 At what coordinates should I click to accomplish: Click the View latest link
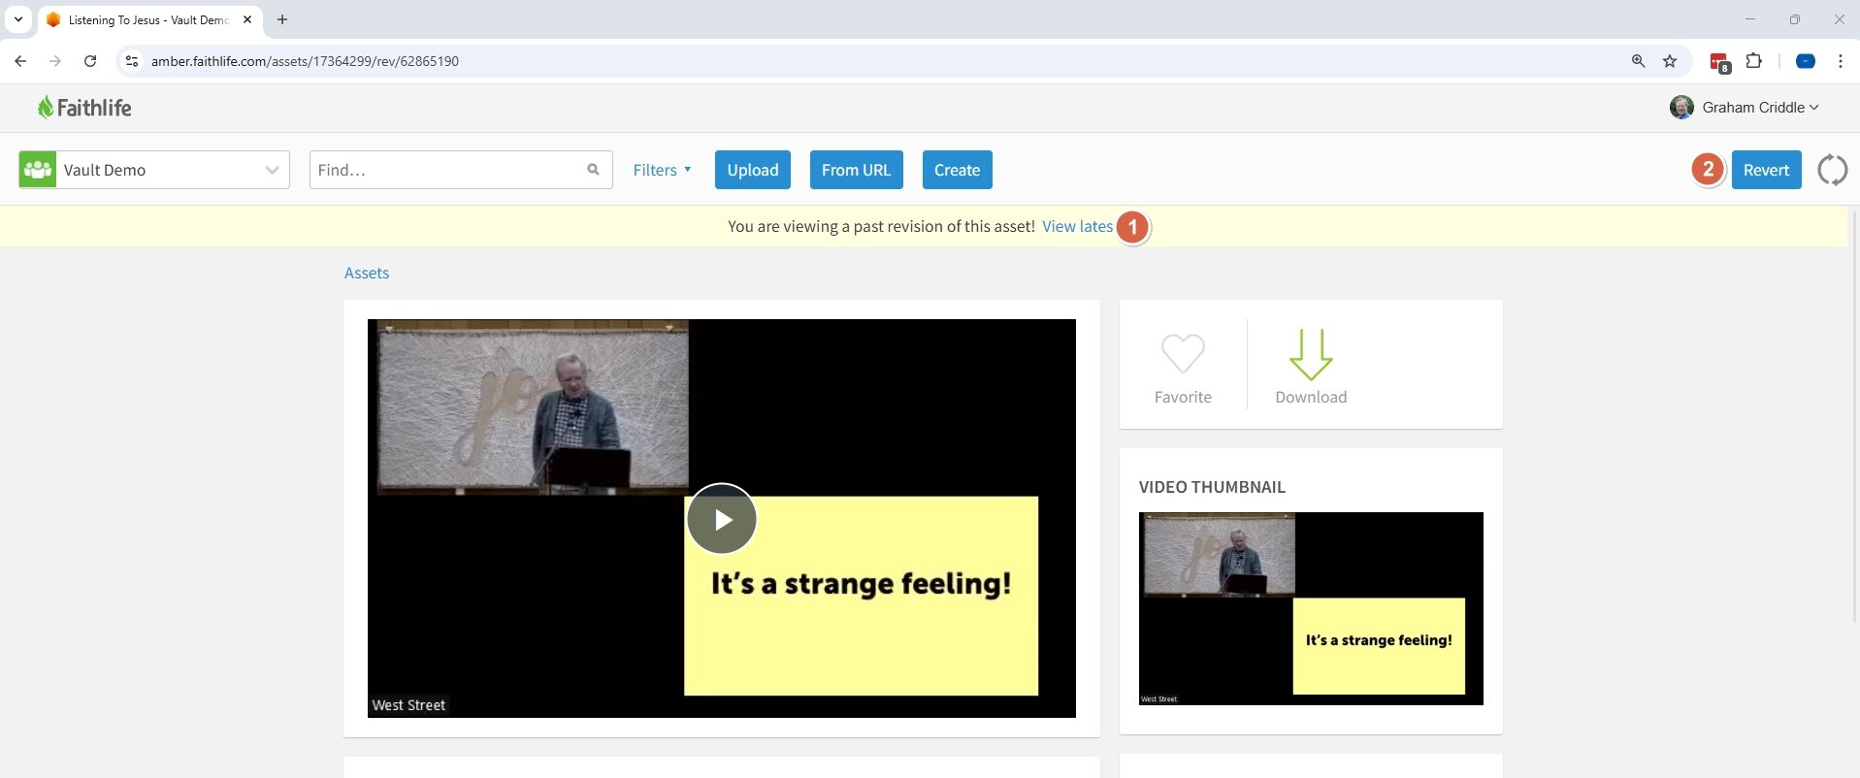1078,226
